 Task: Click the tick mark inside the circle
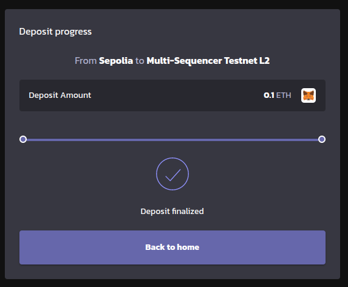point(173,175)
